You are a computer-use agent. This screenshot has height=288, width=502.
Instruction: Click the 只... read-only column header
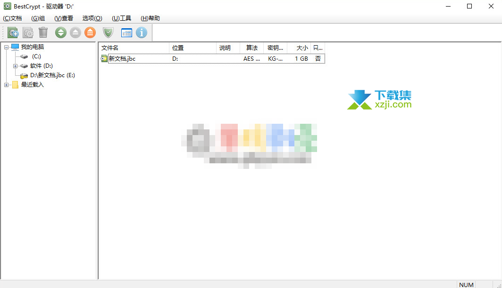point(318,48)
